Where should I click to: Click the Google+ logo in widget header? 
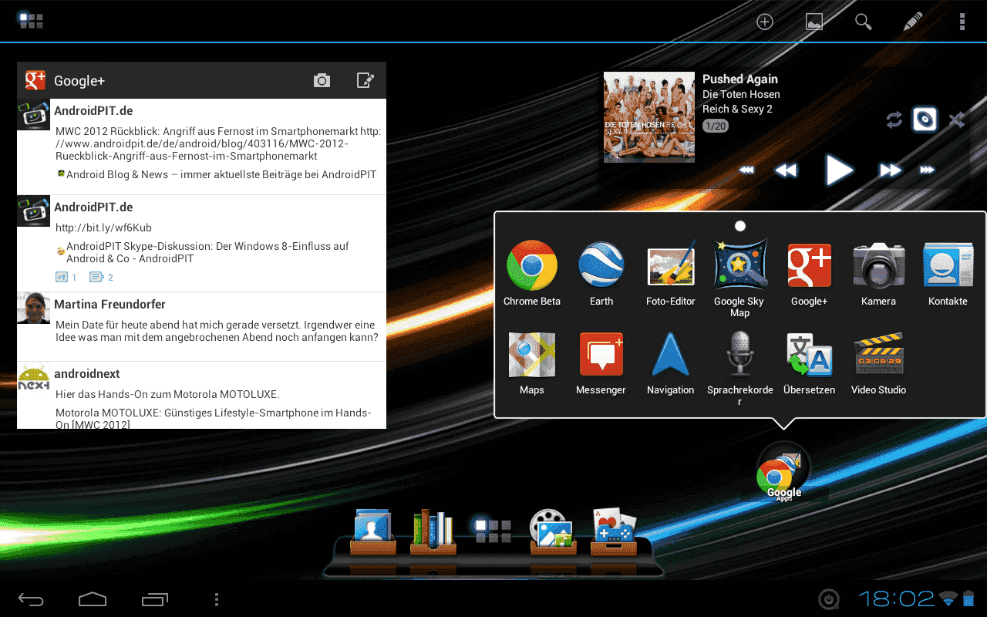(35, 80)
